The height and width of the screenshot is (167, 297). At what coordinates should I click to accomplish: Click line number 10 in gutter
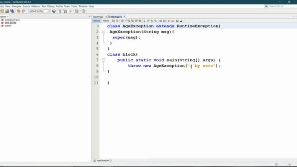click(x=96, y=77)
